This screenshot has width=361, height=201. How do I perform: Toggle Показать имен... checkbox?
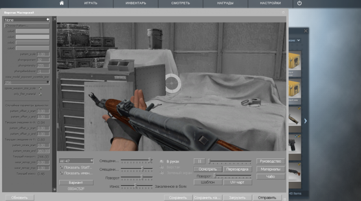pyautogui.click(x=61, y=173)
